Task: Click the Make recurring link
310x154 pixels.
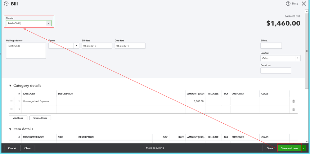Action: [x=155, y=148]
